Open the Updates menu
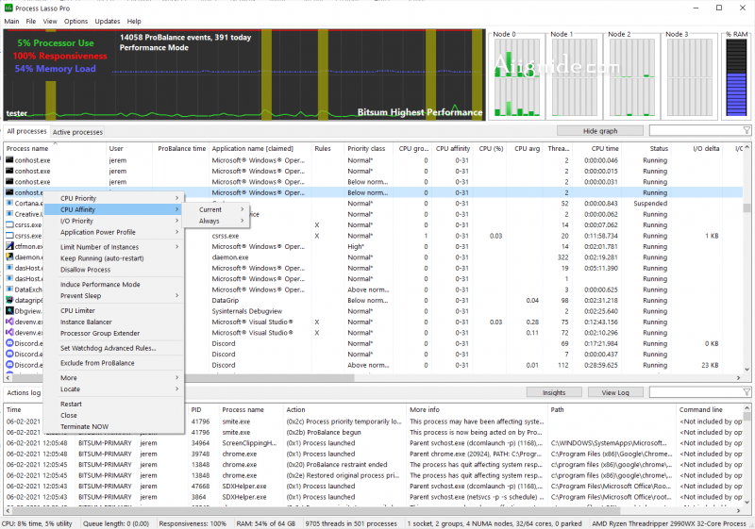 [108, 21]
